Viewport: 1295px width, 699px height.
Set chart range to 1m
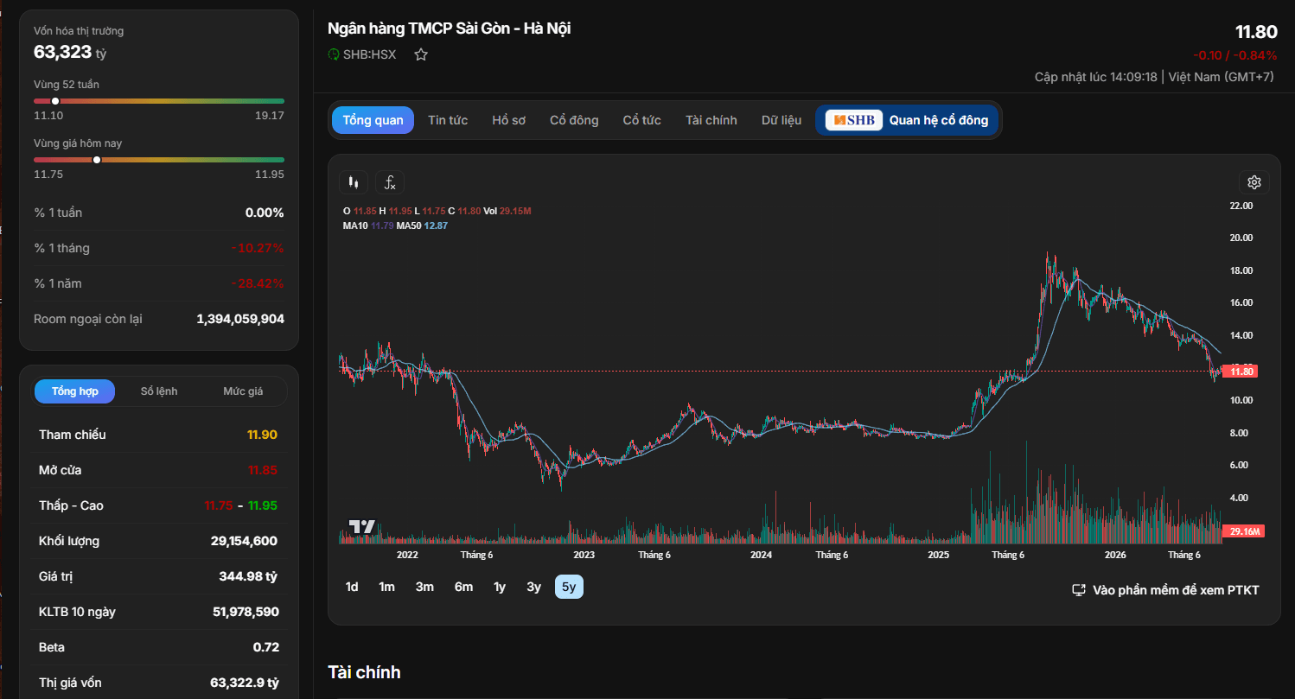click(x=386, y=587)
